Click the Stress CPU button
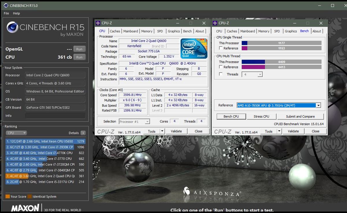 [261, 116]
